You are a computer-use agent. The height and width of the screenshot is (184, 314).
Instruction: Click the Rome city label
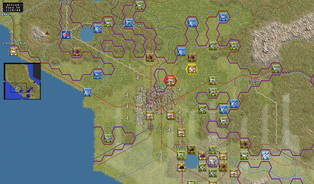click(150, 106)
